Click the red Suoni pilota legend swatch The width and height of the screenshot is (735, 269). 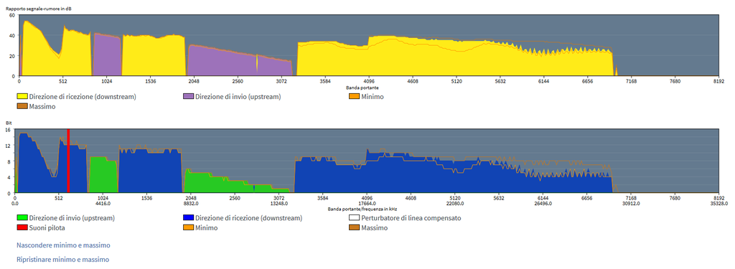pyautogui.click(x=22, y=228)
